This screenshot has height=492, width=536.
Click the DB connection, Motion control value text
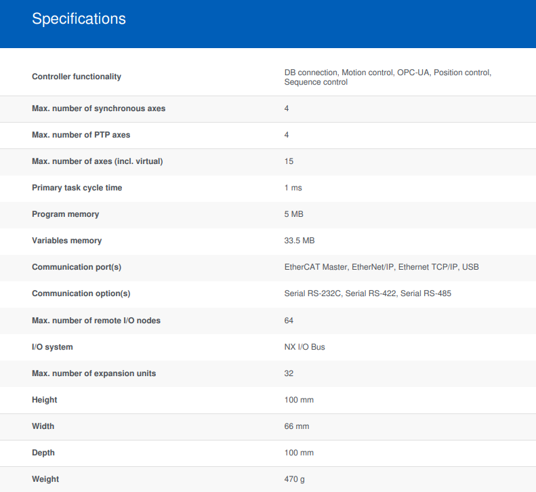(388, 77)
